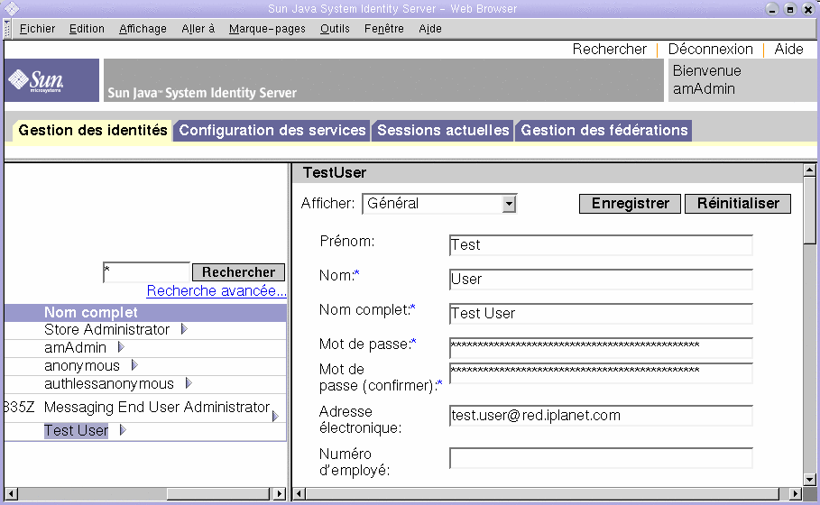Open the Afficher dropdown showing Général
Viewport: 820px width, 505px height.
[x=439, y=204]
